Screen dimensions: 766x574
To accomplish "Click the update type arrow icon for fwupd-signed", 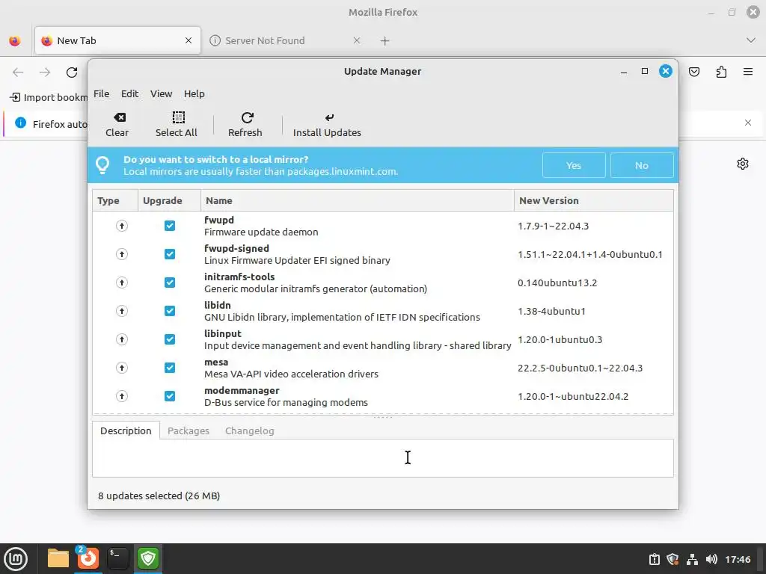I will [122, 254].
